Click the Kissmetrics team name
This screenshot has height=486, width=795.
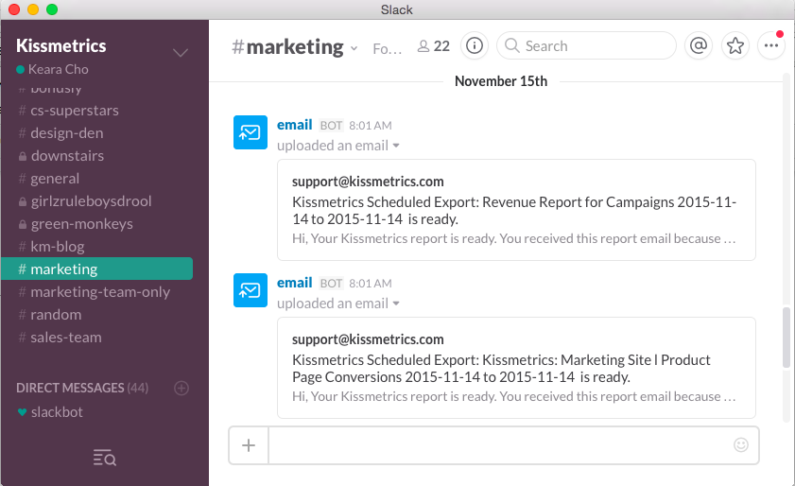[60, 45]
